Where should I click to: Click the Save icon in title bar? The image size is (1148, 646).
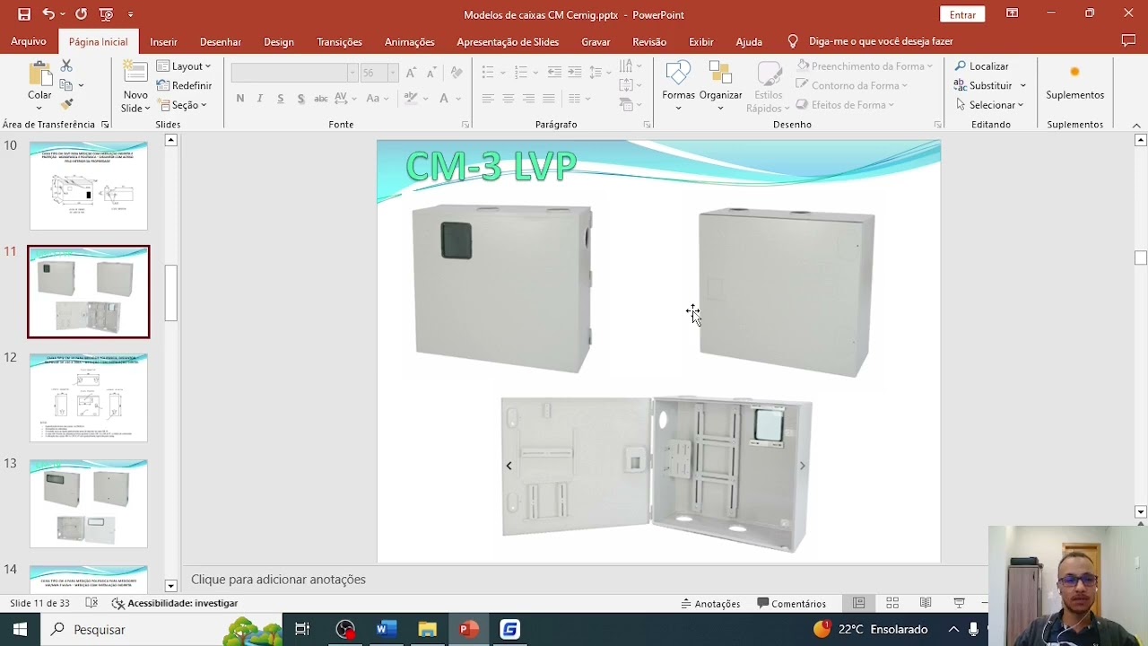click(24, 14)
